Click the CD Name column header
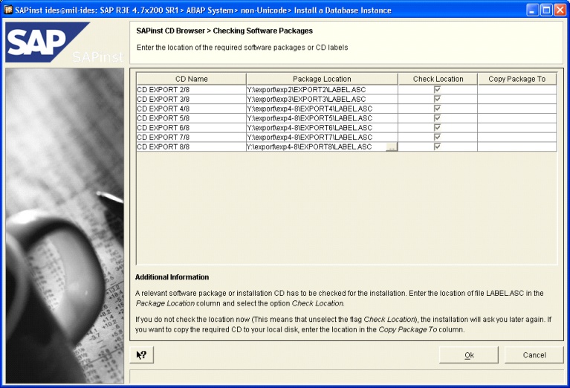Image resolution: width=570 pixels, height=388 pixels. (x=191, y=79)
